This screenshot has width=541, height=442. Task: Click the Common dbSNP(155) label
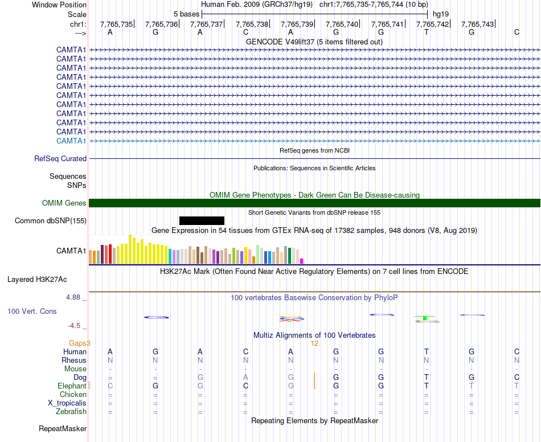(x=50, y=221)
